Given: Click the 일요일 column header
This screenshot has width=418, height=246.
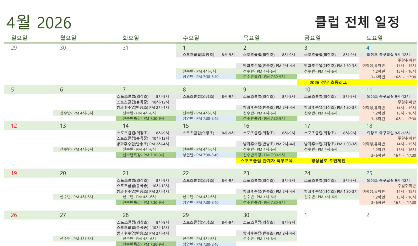Looking at the screenshot, I should click(19, 38).
